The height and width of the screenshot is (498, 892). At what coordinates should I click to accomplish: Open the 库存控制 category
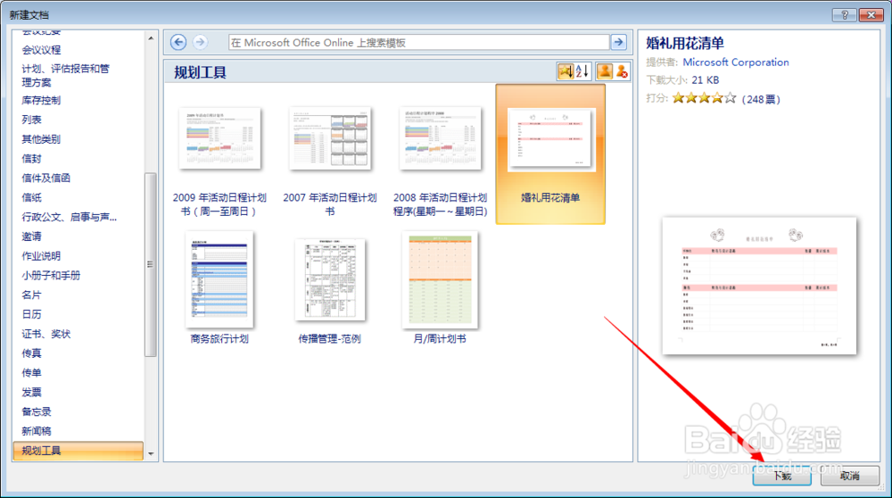point(42,100)
